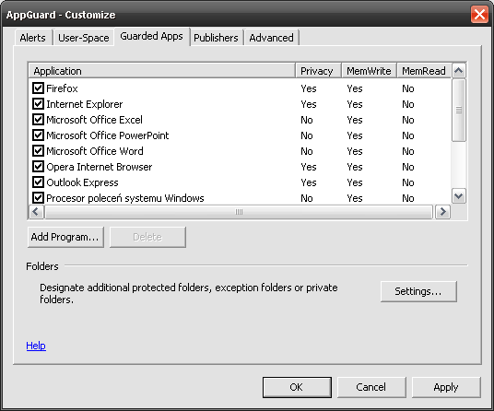
Task: Disable the Microsoft Office Word checkbox
Action: 38,151
